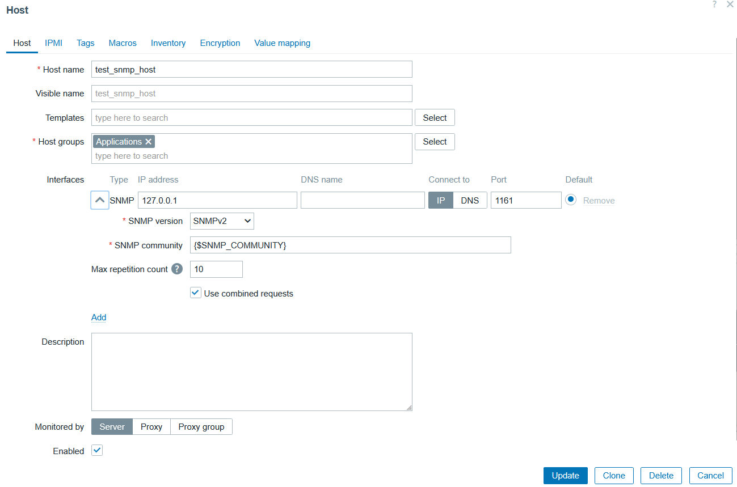Uncheck Use combined requests
The width and height of the screenshot is (737, 487).
(x=196, y=293)
